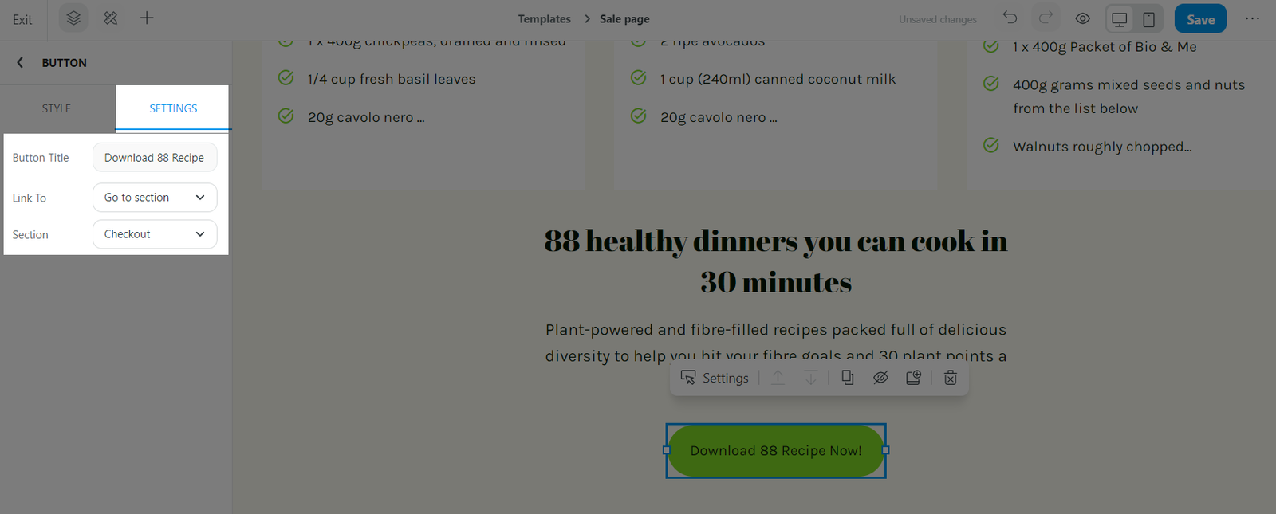This screenshot has height=514, width=1276.
Task: Switch to mobile view
Action: [x=1148, y=19]
